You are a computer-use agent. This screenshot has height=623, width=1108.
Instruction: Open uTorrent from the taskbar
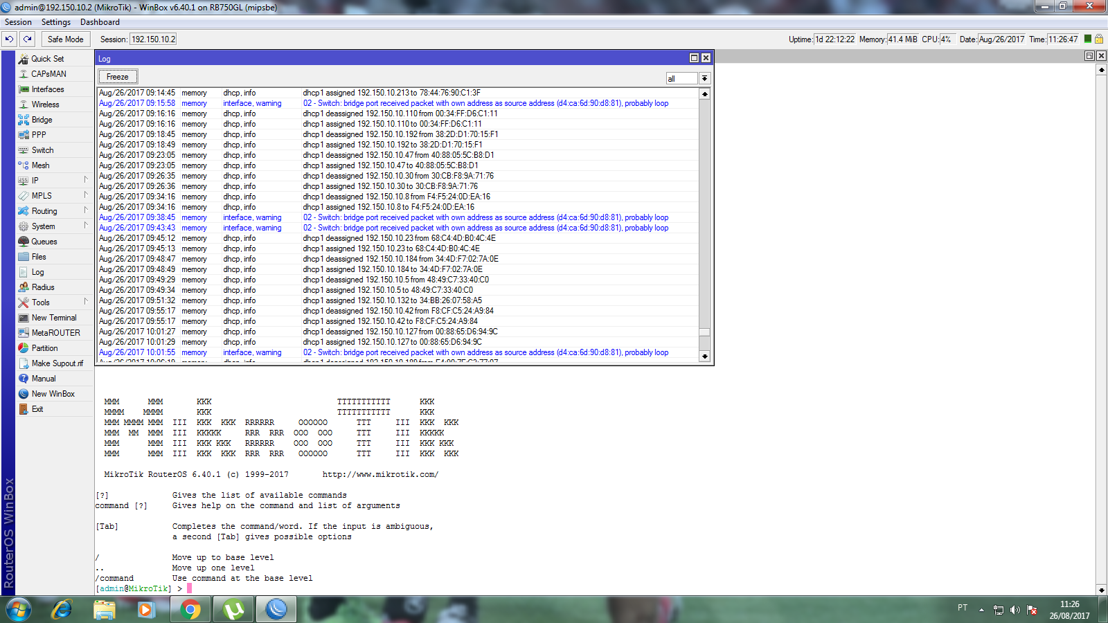click(x=233, y=609)
